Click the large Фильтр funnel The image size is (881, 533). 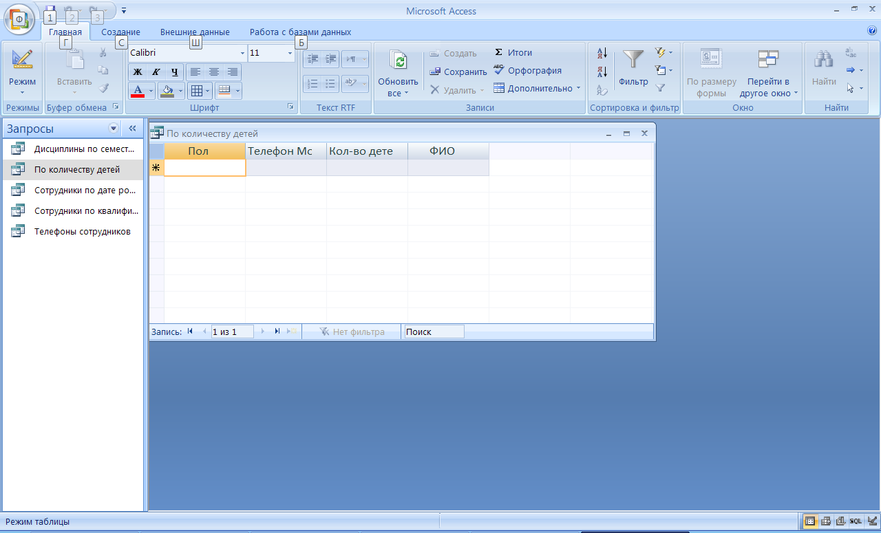(633, 69)
